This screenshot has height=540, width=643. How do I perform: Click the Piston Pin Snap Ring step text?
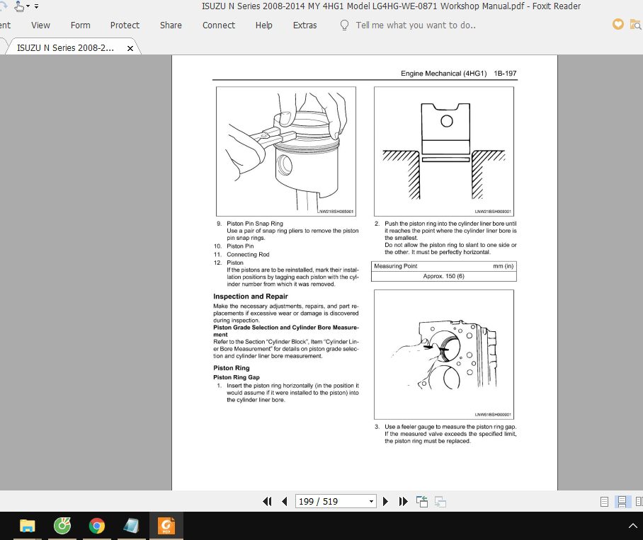tap(255, 224)
